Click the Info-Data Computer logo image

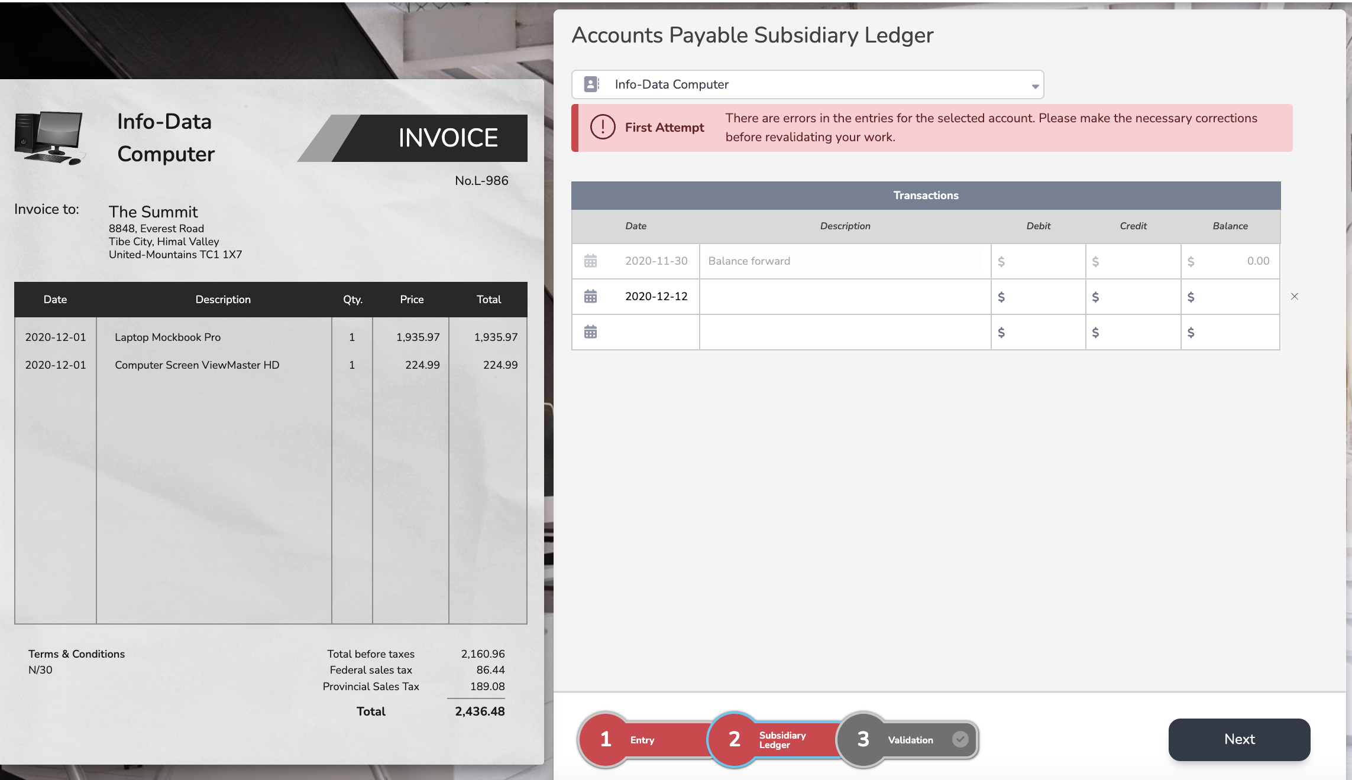pyautogui.click(x=50, y=138)
